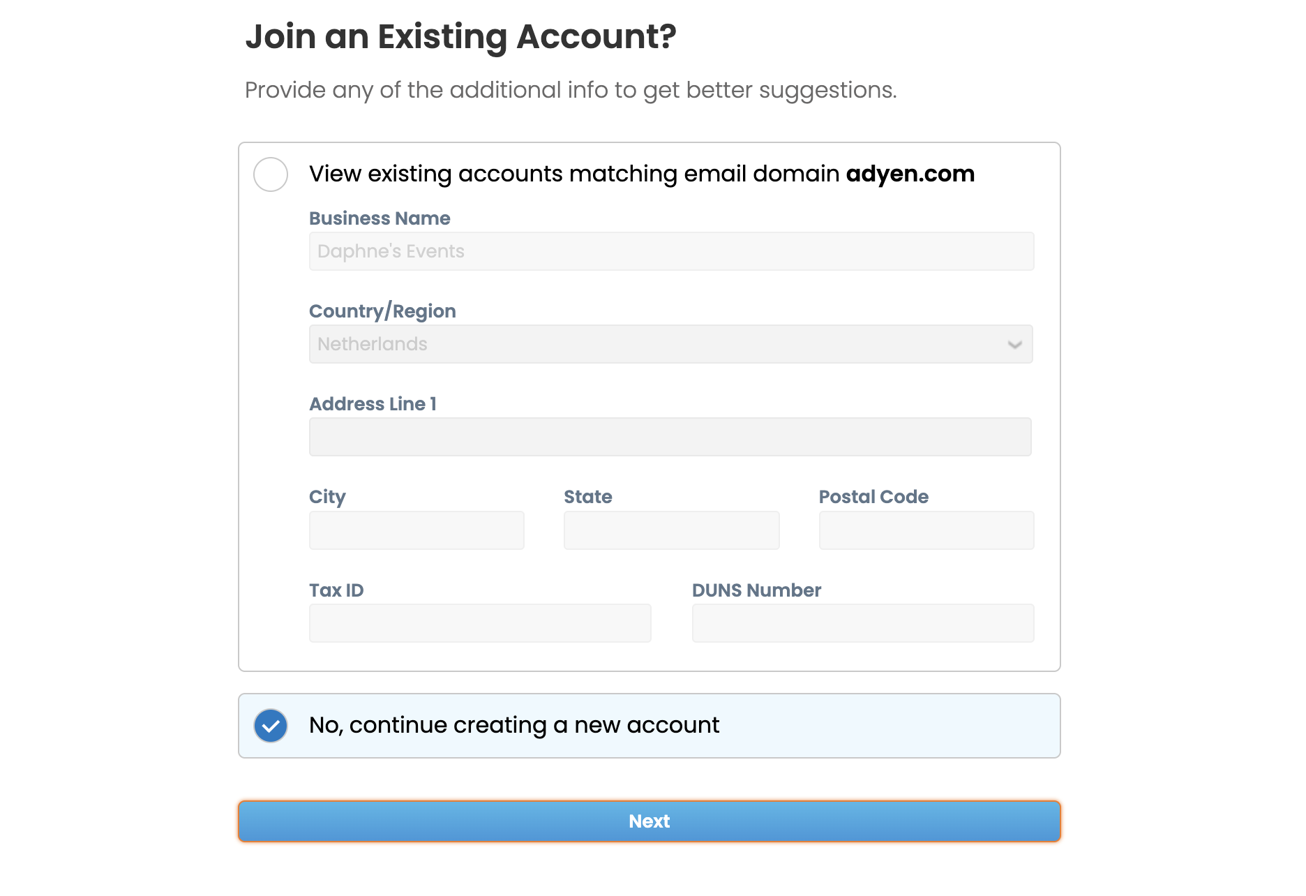Viewport: 1306px width, 896px height.
Task: Select the Tax ID field
Action: [479, 622]
